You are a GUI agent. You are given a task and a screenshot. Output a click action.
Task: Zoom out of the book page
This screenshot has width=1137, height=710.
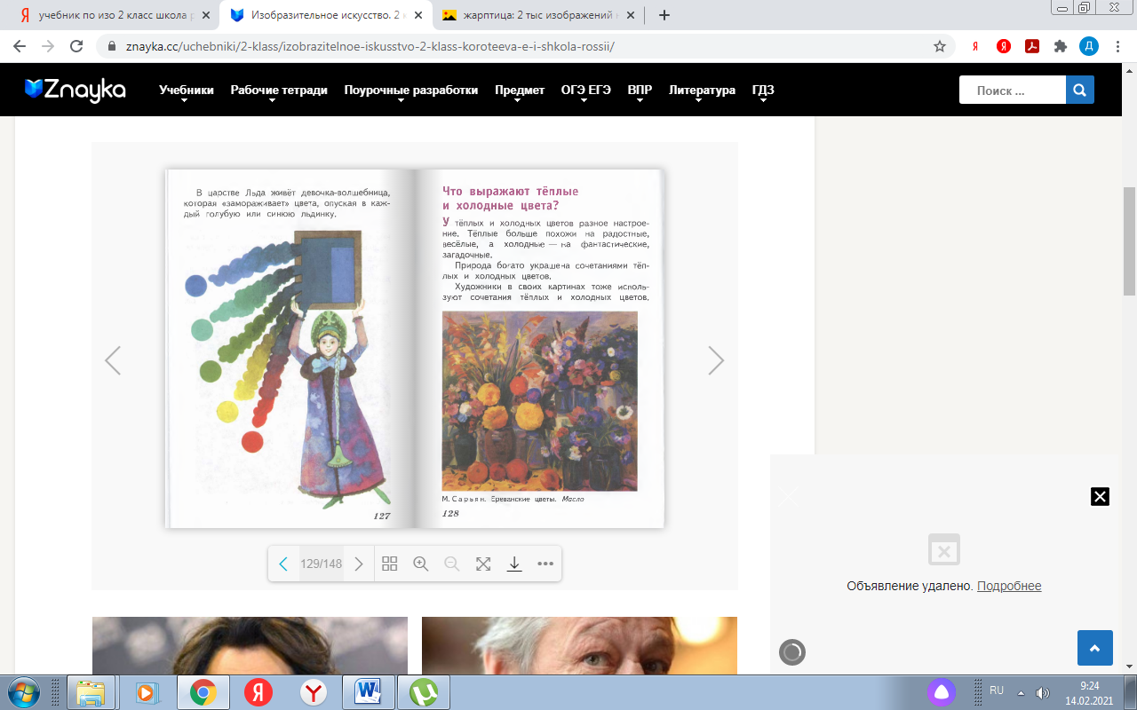pyautogui.click(x=452, y=564)
